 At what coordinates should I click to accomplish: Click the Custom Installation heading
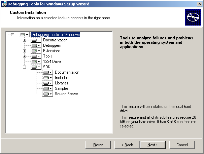coord(28,12)
